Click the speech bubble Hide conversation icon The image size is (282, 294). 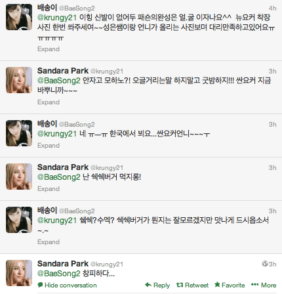click(x=40, y=285)
